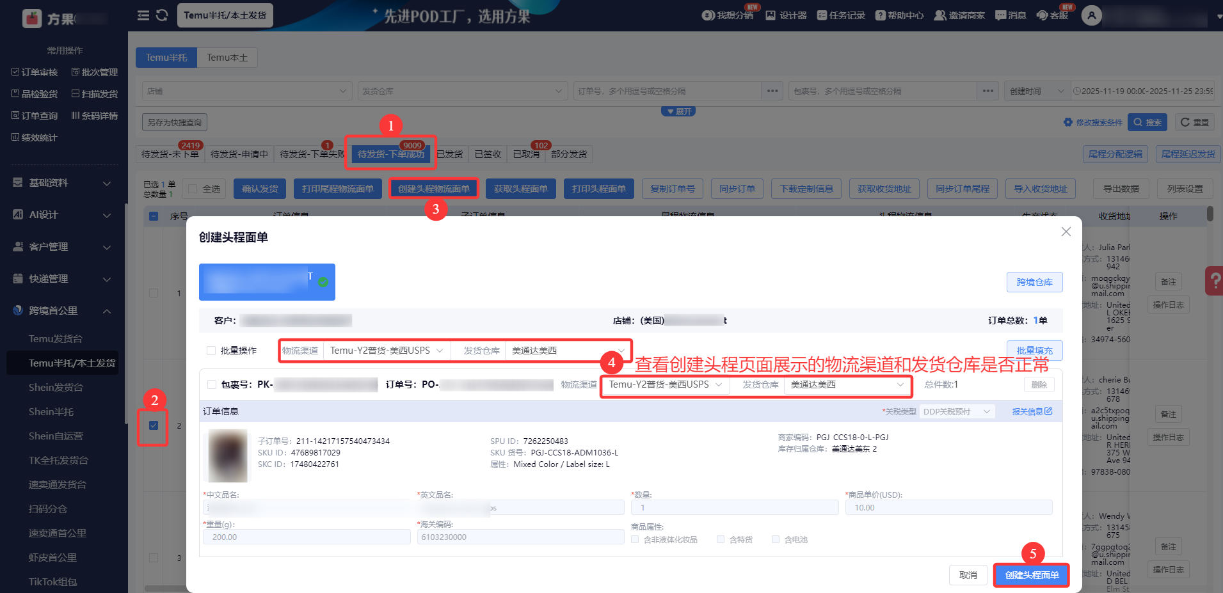Open the batch 物流渠道 dropdown
The width and height of the screenshot is (1223, 593).
coord(387,351)
